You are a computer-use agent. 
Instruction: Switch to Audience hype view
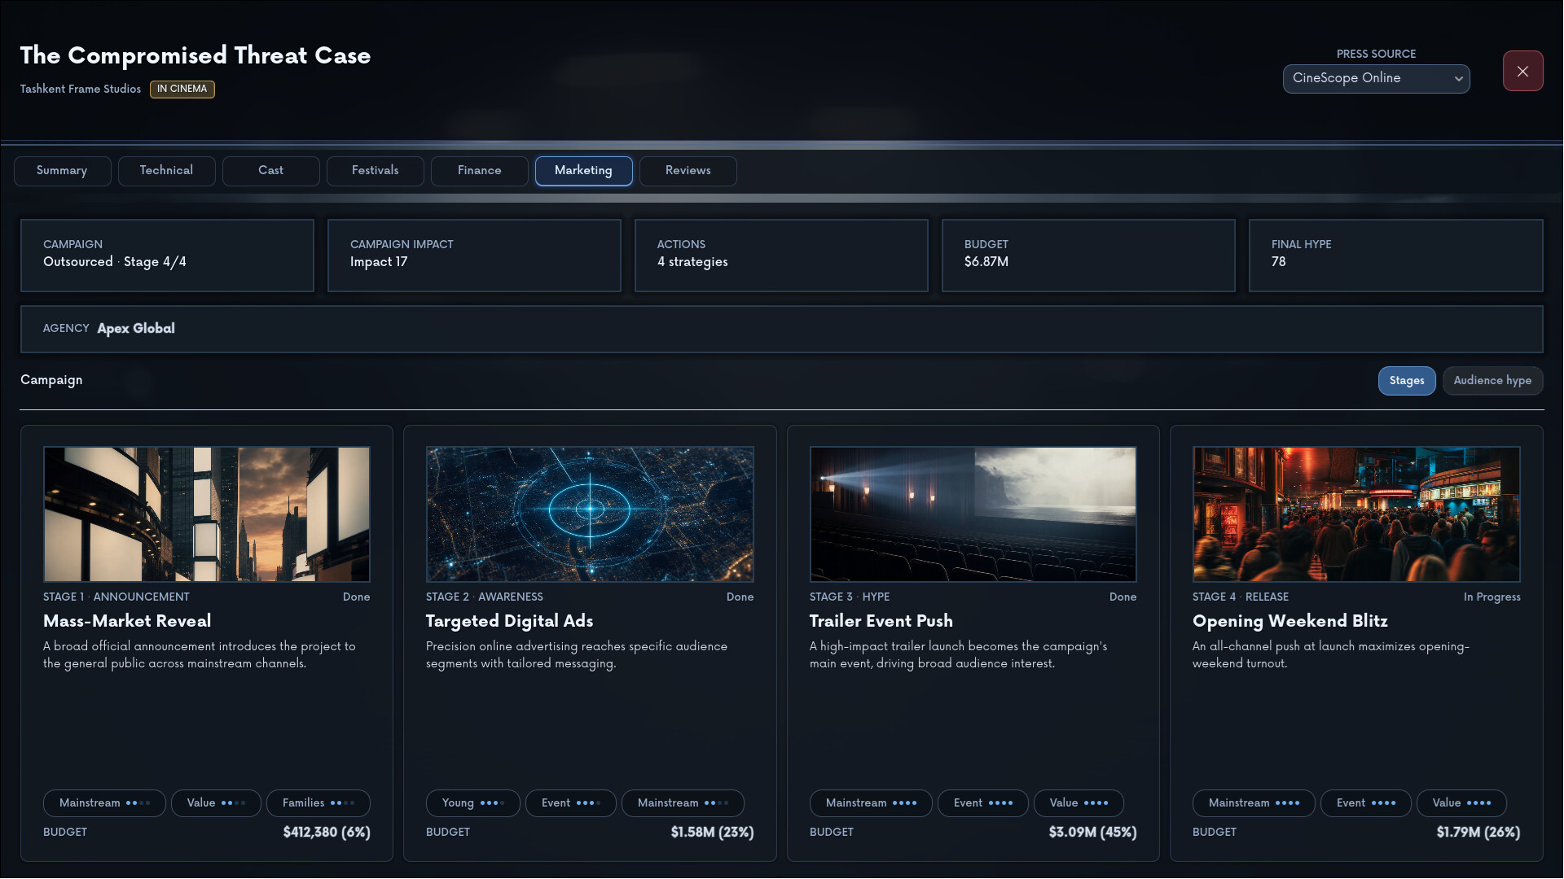point(1492,380)
